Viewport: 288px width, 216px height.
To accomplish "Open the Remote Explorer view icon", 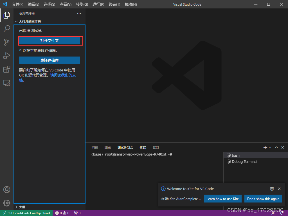I will click(7, 83).
